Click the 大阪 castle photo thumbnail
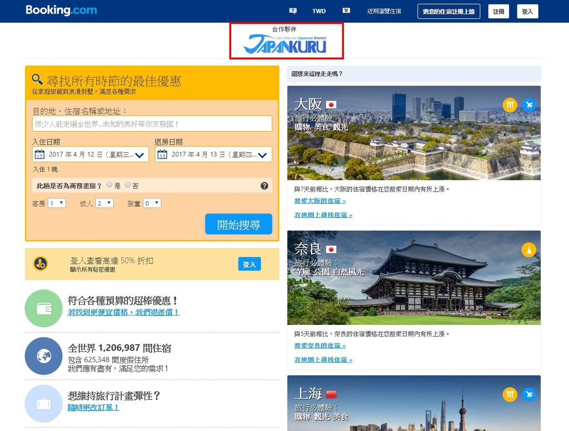Screen dimensions: 569x431 pos(413,133)
